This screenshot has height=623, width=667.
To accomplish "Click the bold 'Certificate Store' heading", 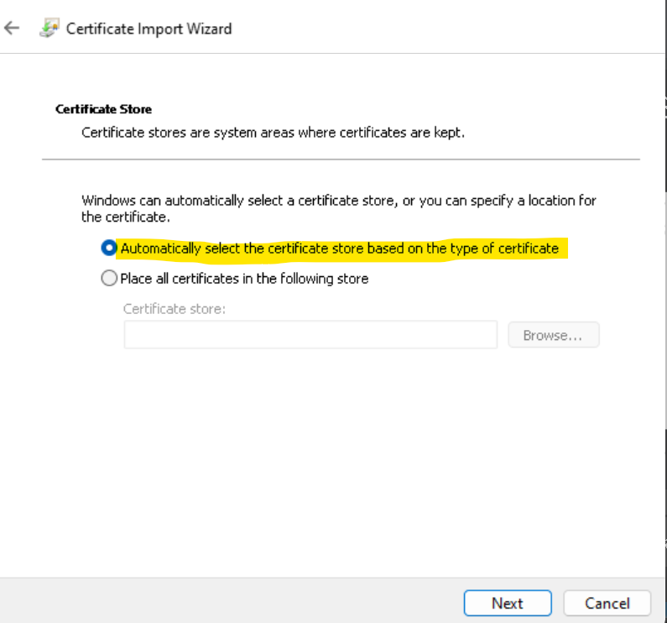I will tap(103, 109).
